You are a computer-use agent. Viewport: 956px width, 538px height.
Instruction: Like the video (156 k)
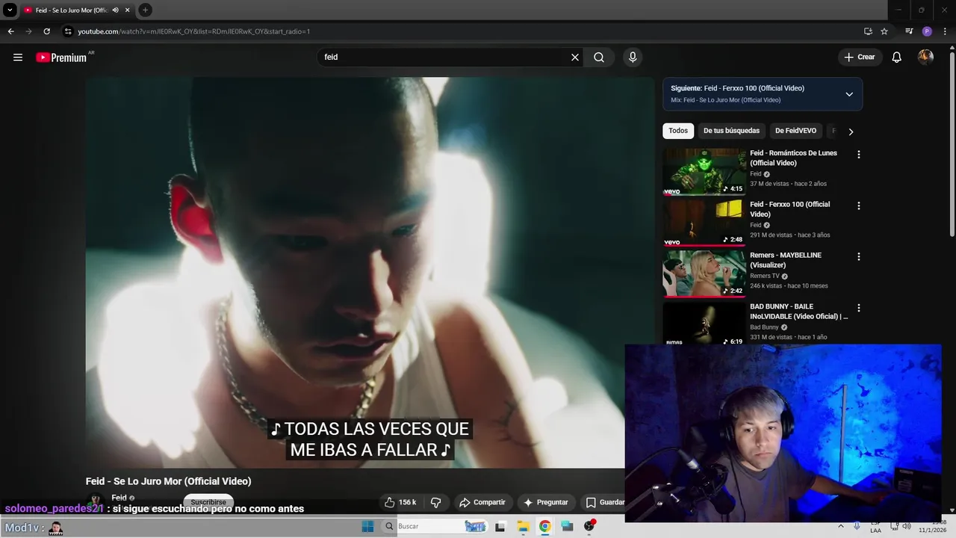tap(400, 502)
